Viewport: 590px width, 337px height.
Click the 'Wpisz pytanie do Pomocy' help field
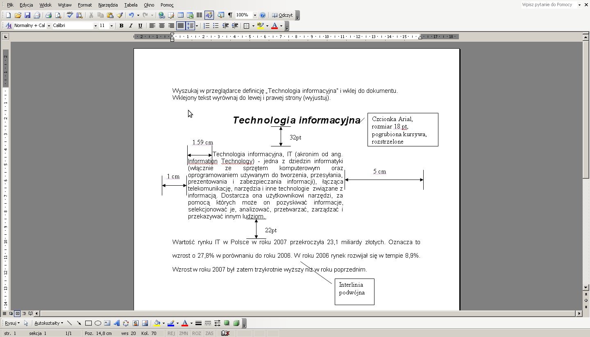(549, 5)
